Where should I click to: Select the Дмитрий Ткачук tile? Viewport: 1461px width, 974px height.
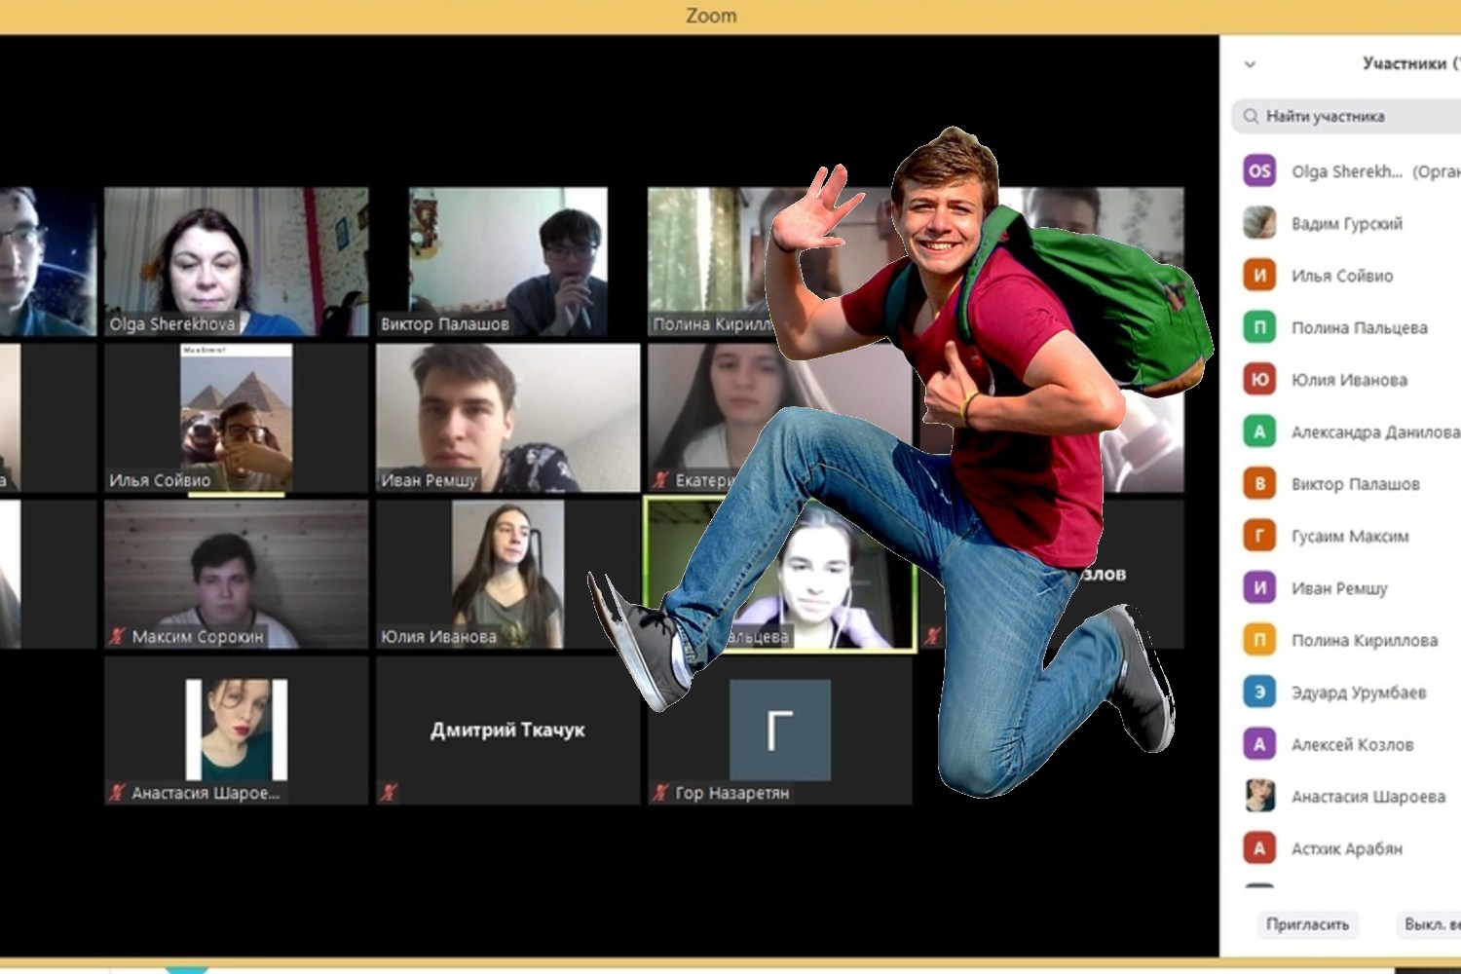pyautogui.click(x=507, y=730)
